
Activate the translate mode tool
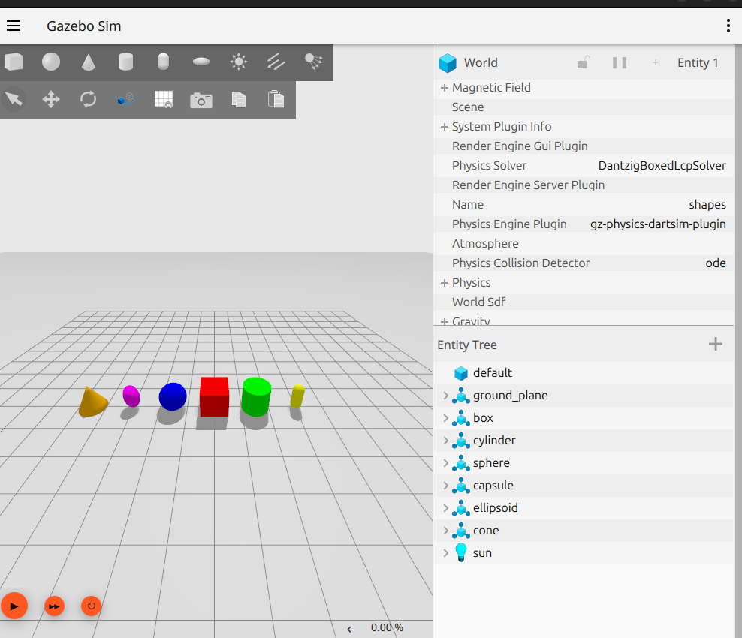coord(51,99)
